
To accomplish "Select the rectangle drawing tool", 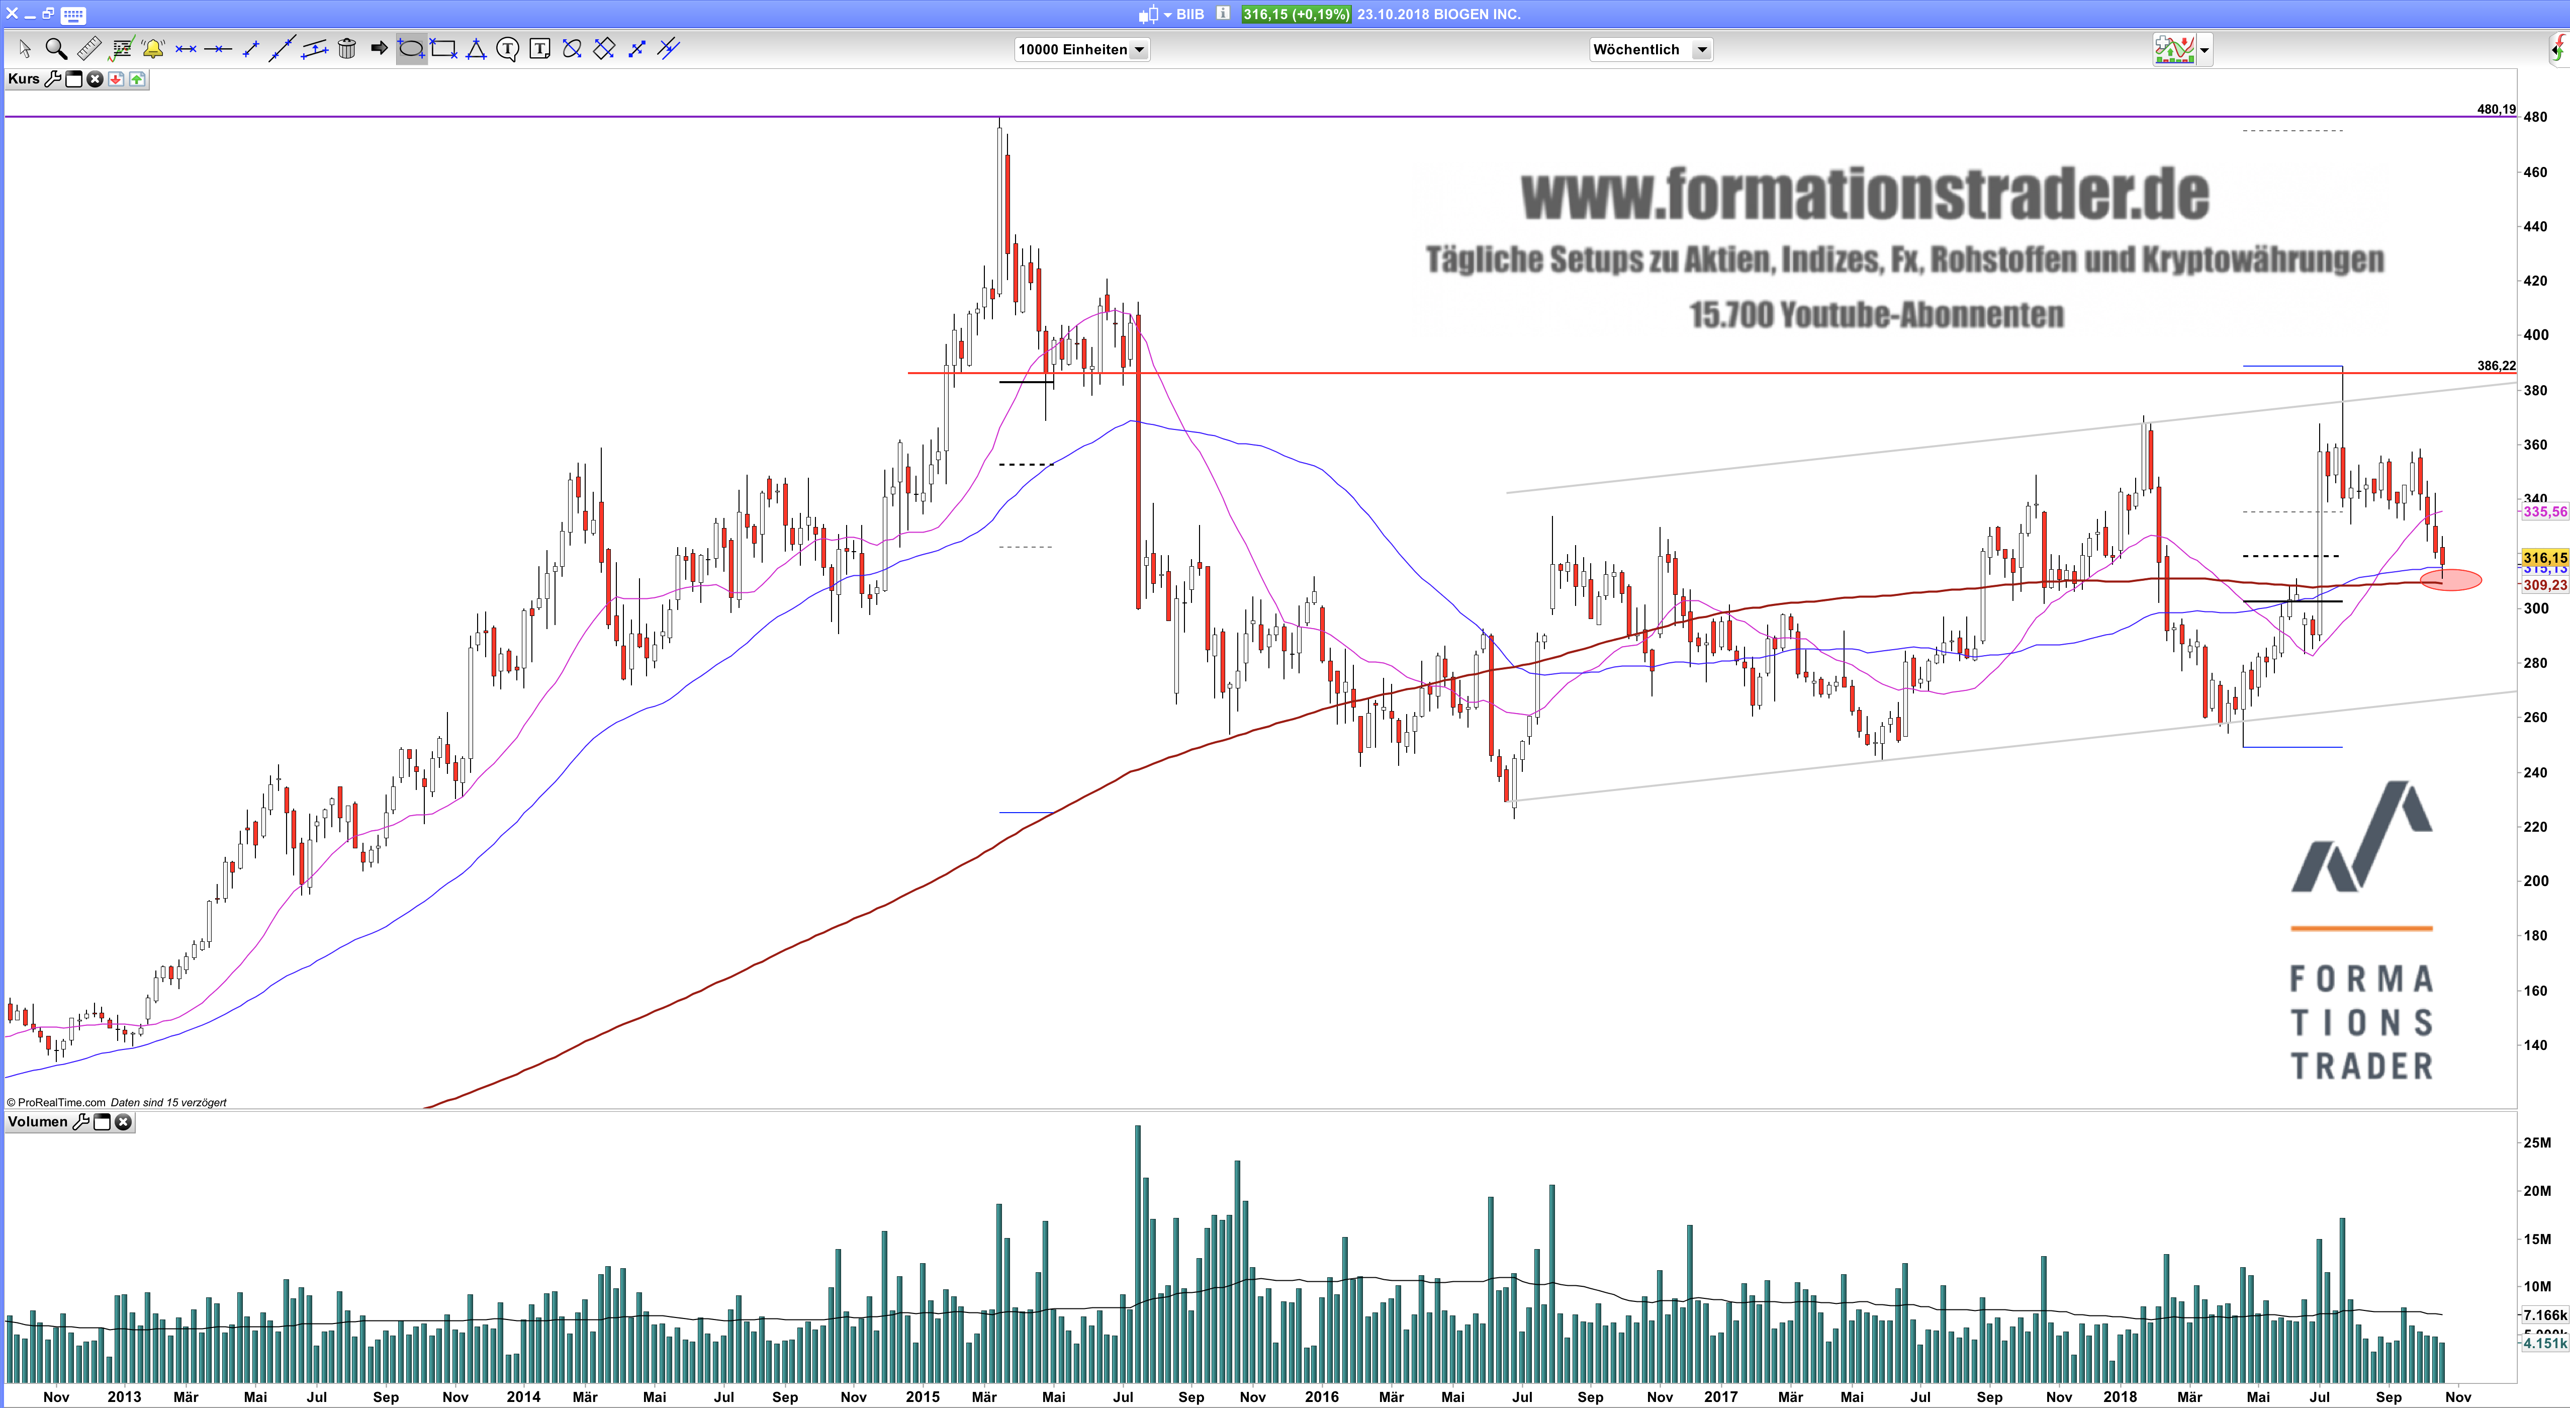I will 443,49.
